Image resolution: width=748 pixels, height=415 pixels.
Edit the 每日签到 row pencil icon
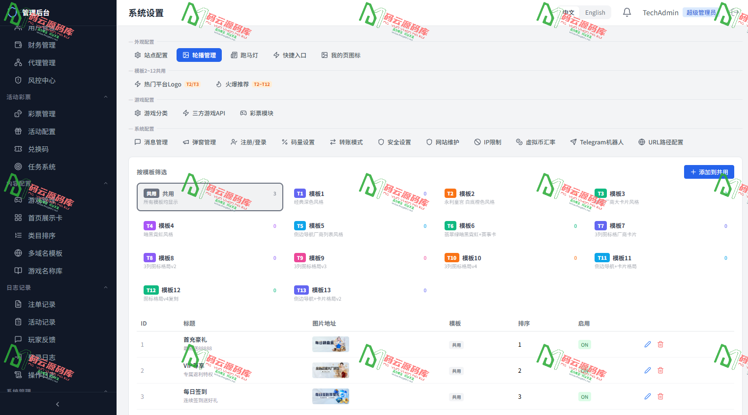point(648,396)
